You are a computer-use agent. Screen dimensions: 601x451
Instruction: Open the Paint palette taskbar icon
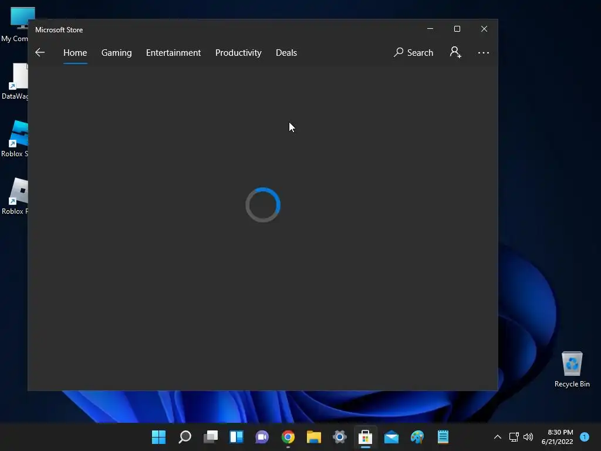[417, 437]
